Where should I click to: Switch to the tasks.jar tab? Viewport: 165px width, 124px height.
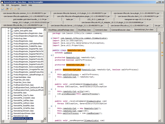69,19
